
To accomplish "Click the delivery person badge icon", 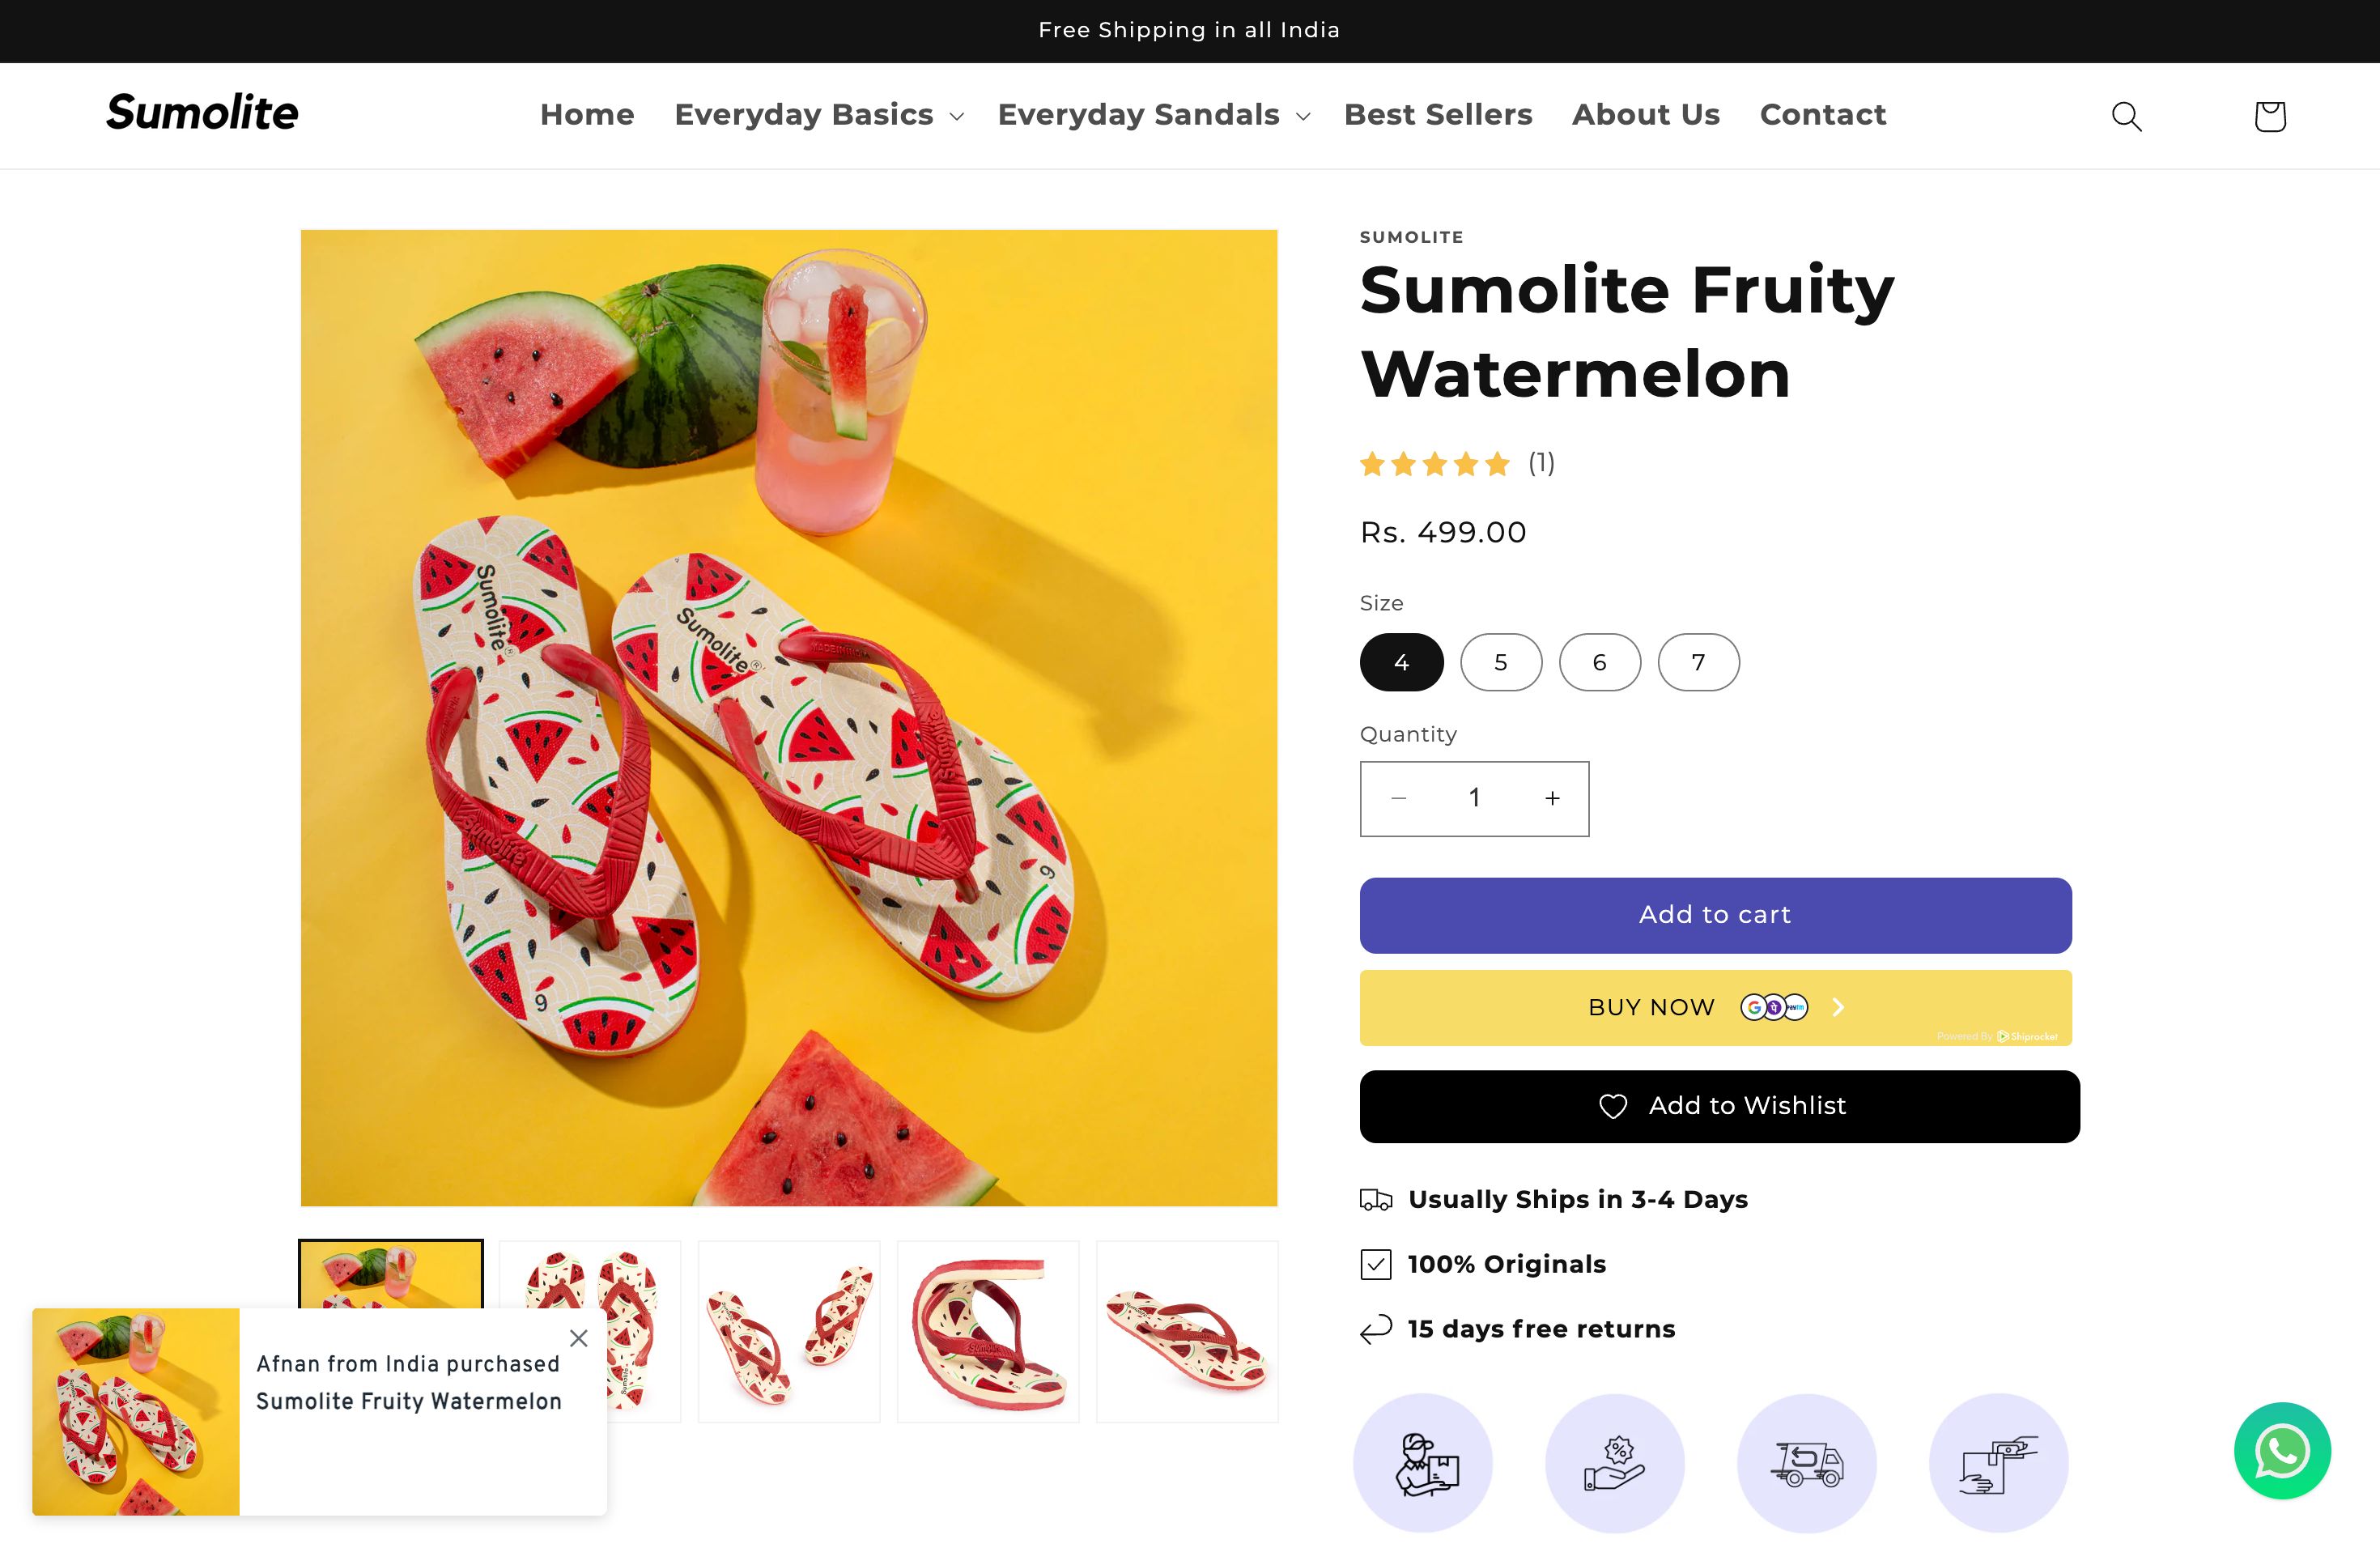I will tap(1422, 1463).
